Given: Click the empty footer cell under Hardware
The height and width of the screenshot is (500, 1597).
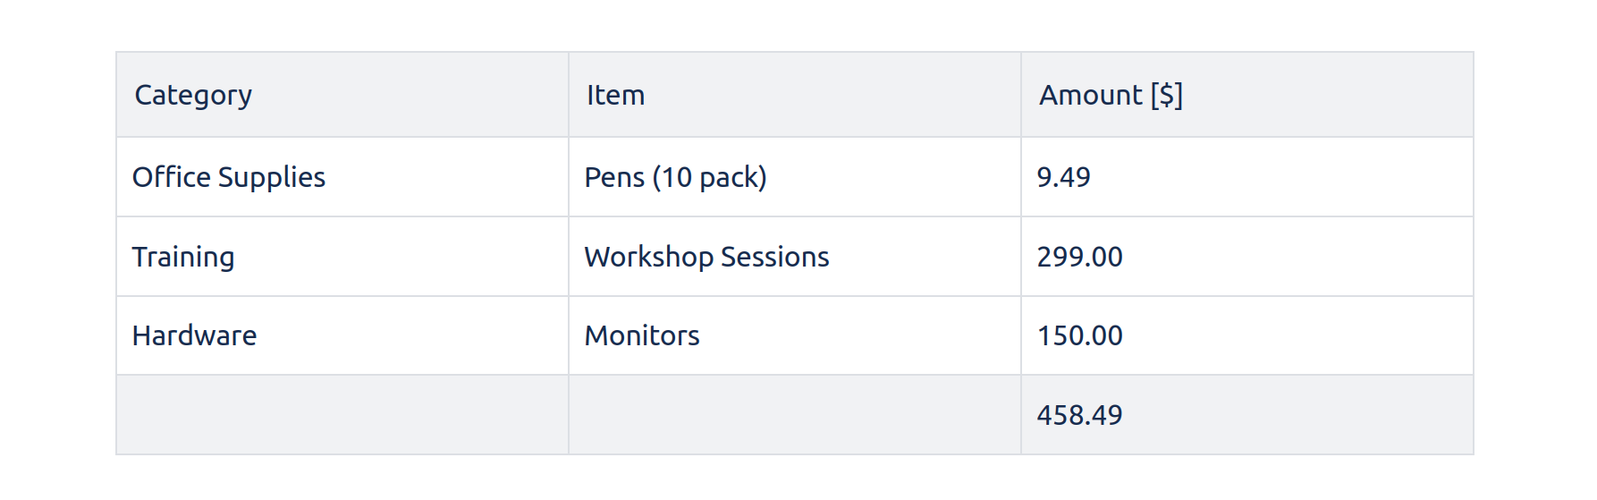Looking at the screenshot, I should coord(342,415).
